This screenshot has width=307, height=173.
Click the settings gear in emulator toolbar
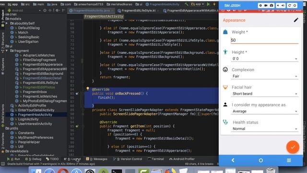pyautogui.click(x=260, y=5)
